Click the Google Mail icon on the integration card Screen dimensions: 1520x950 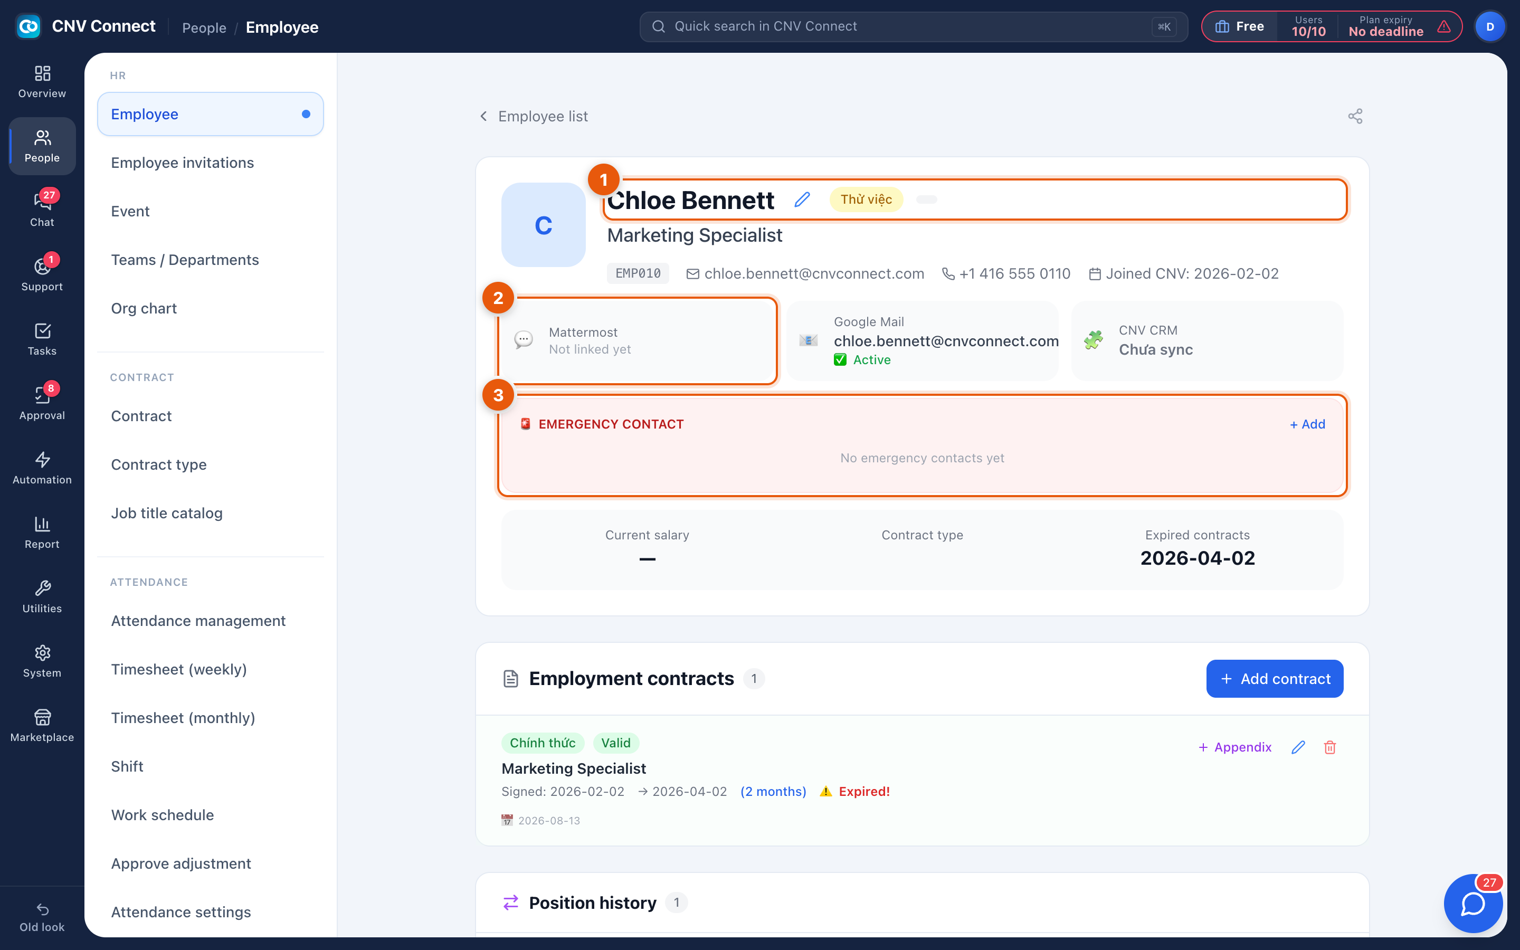(x=809, y=340)
